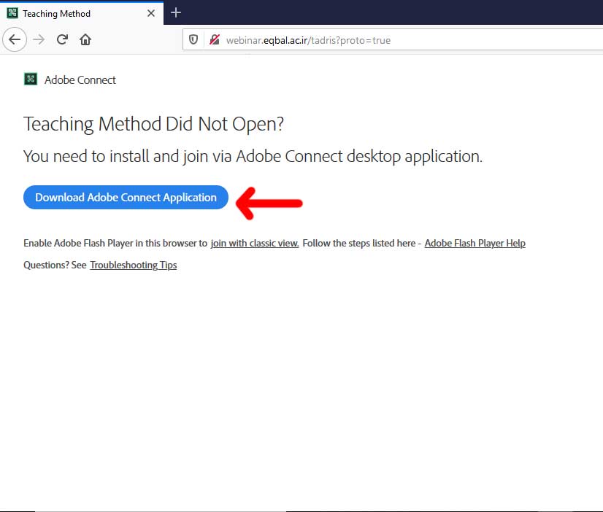Click the back navigation arrow
603x512 pixels.
[x=15, y=39]
